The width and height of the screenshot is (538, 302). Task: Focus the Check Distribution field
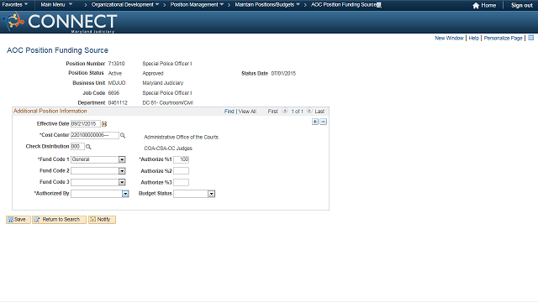77,146
